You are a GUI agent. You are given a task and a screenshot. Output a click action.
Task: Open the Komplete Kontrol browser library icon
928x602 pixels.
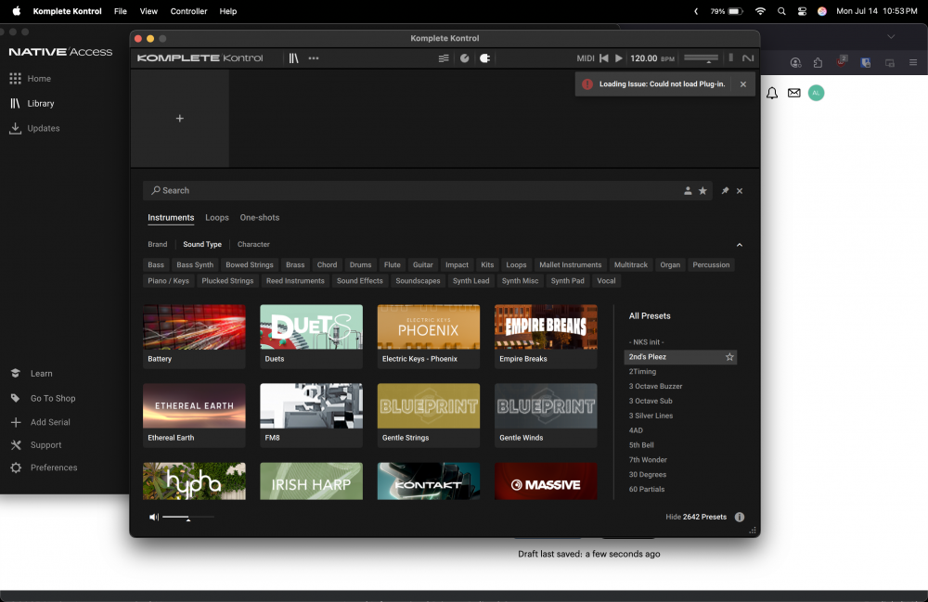click(x=293, y=58)
